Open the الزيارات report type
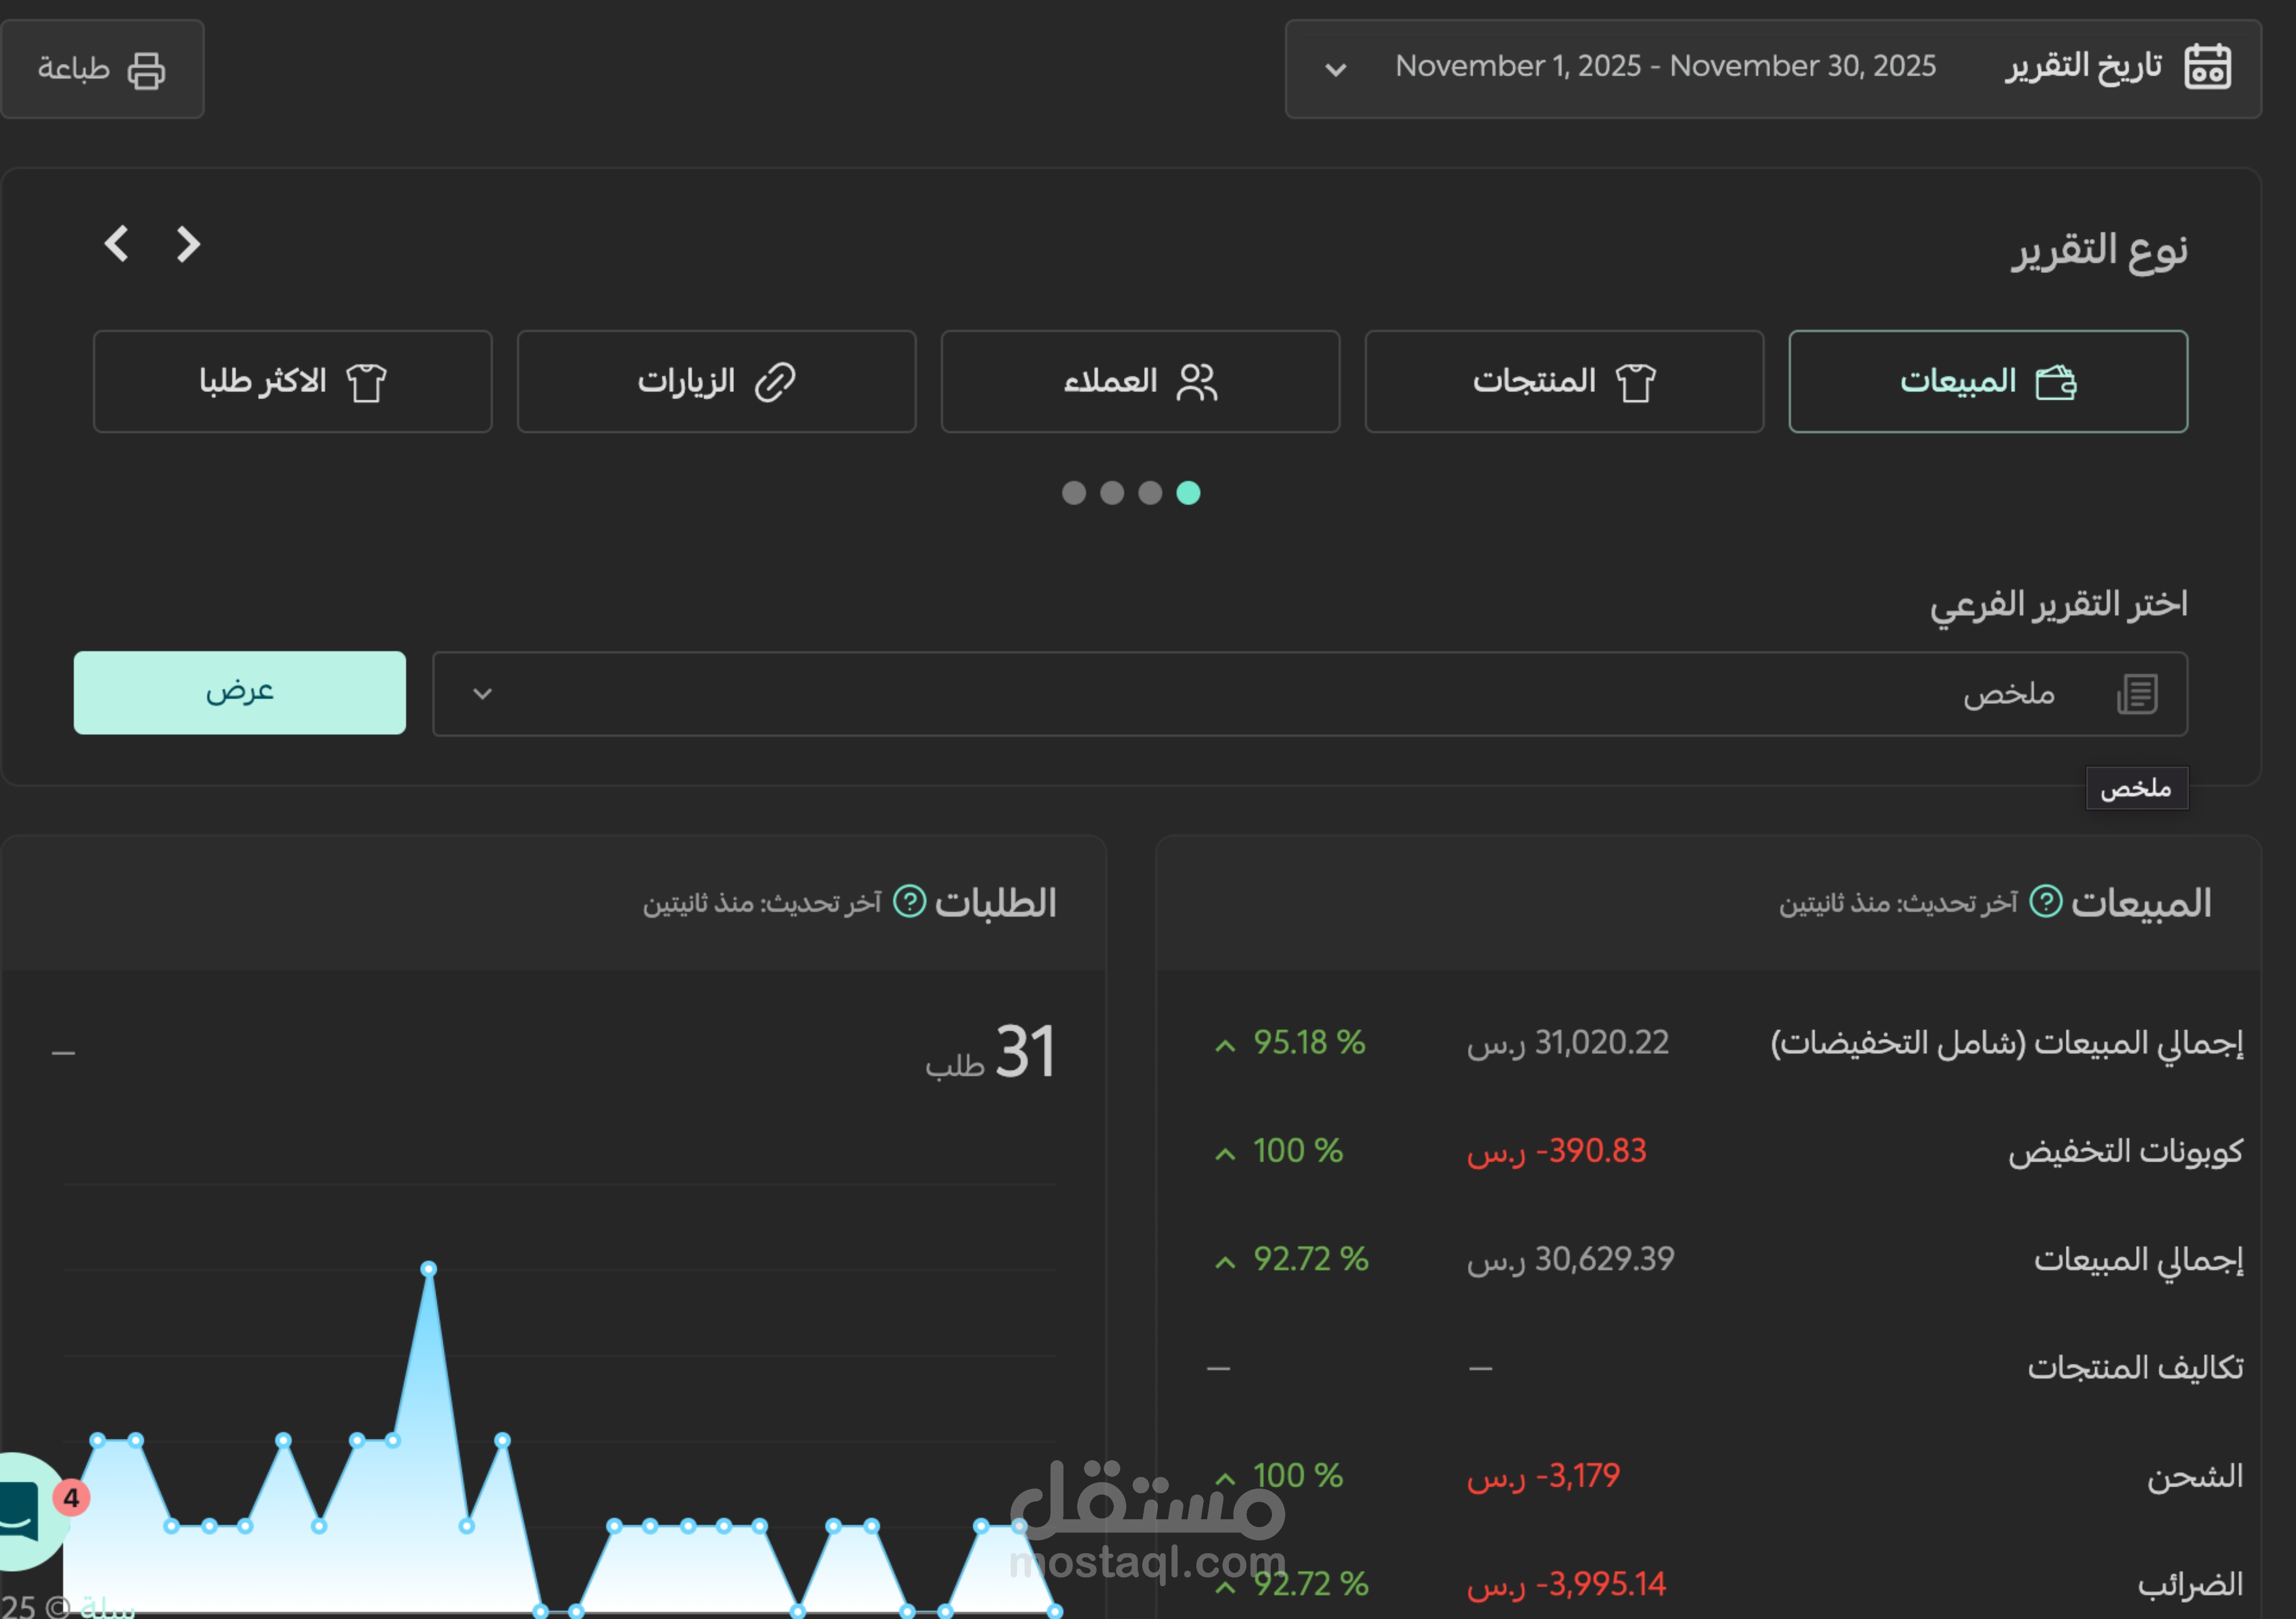The image size is (2296, 1619). [716, 381]
